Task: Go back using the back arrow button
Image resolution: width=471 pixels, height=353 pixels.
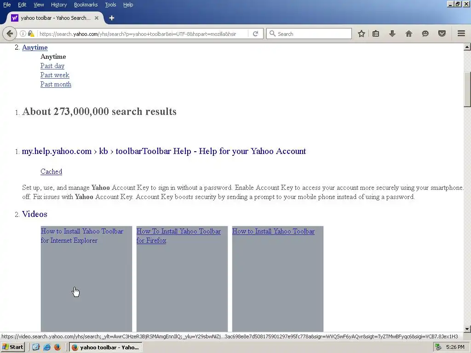Action: pyautogui.click(x=10, y=34)
